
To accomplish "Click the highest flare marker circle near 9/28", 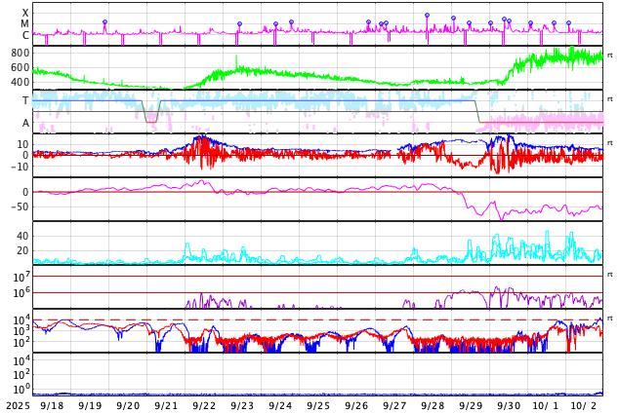I will [427, 16].
